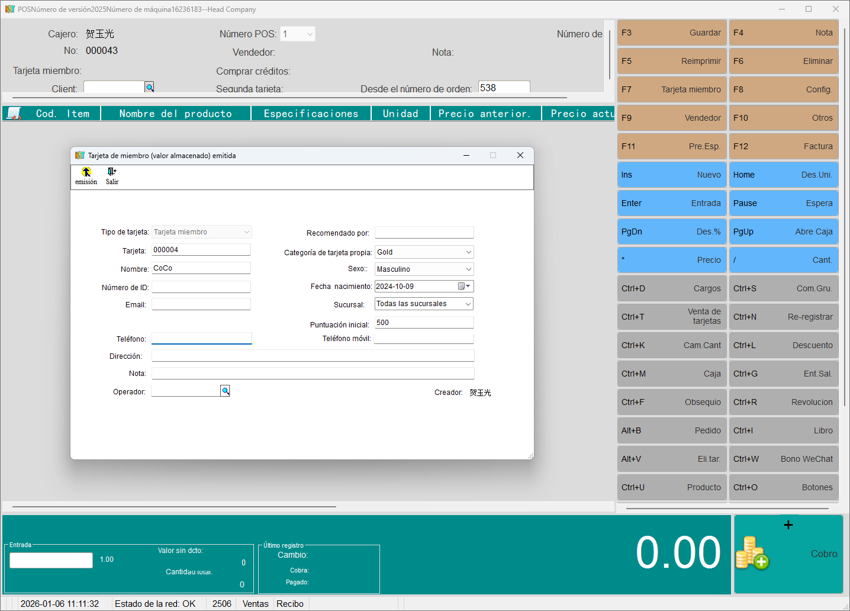
Task: Click the Ctrl+T Venta de tarjetas button
Action: (671, 317)
